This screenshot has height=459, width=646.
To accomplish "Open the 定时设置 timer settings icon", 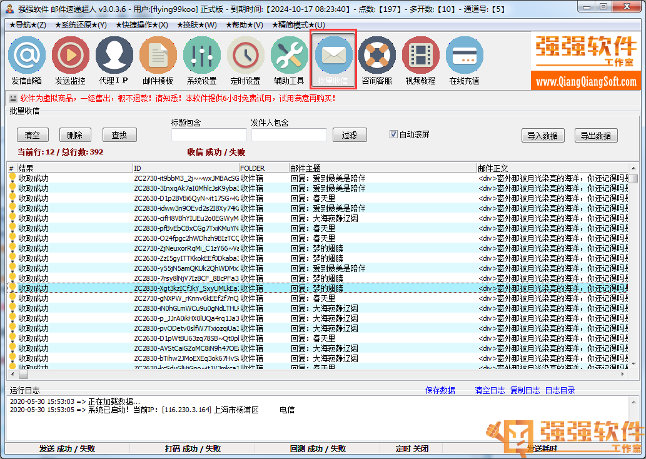I will click(246, 61).
